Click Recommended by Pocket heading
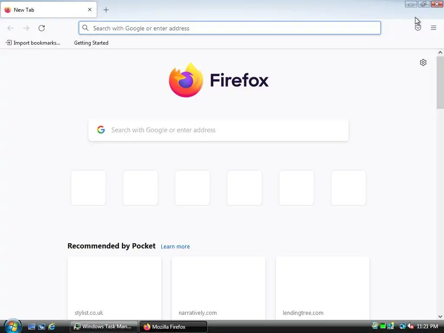444x333 pixels. [111, 246]
